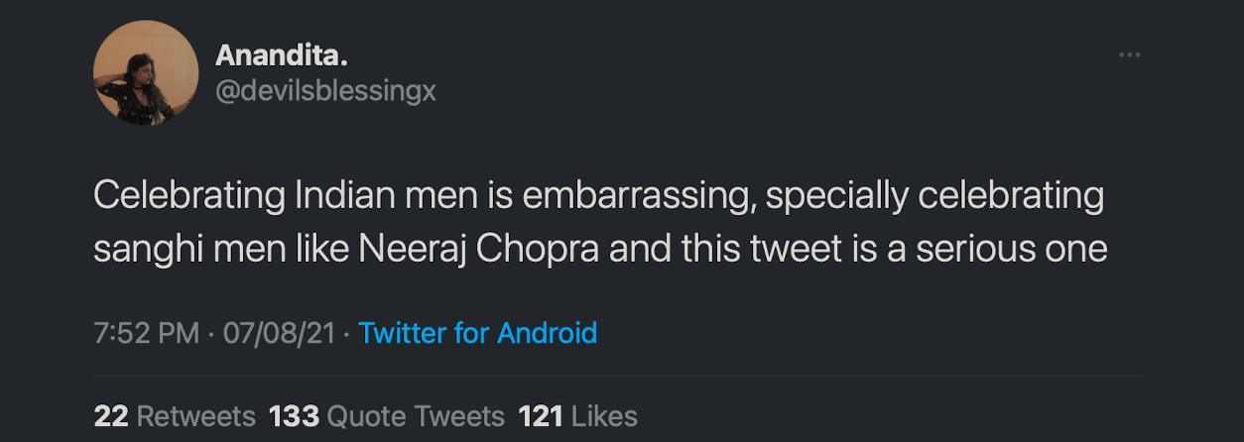Screen dimensions: 1244x442
Task: Click the second line of tweet text
Action: click(x=599, y=249)
